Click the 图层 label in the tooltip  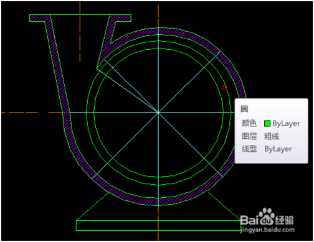point(249,136)
